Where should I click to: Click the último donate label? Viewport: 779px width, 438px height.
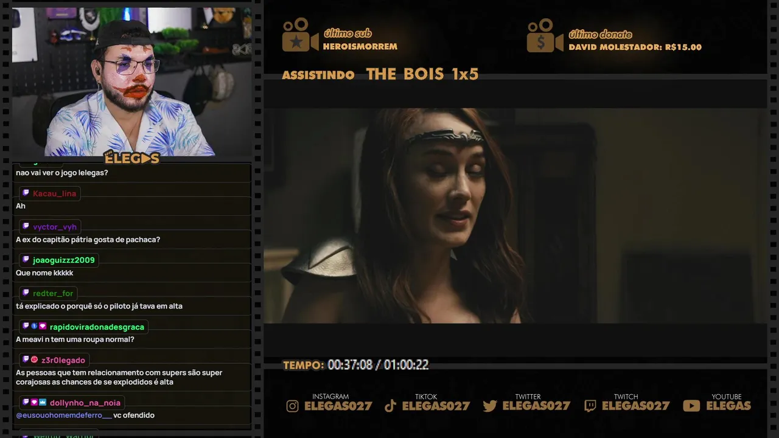tap(600, 34)
